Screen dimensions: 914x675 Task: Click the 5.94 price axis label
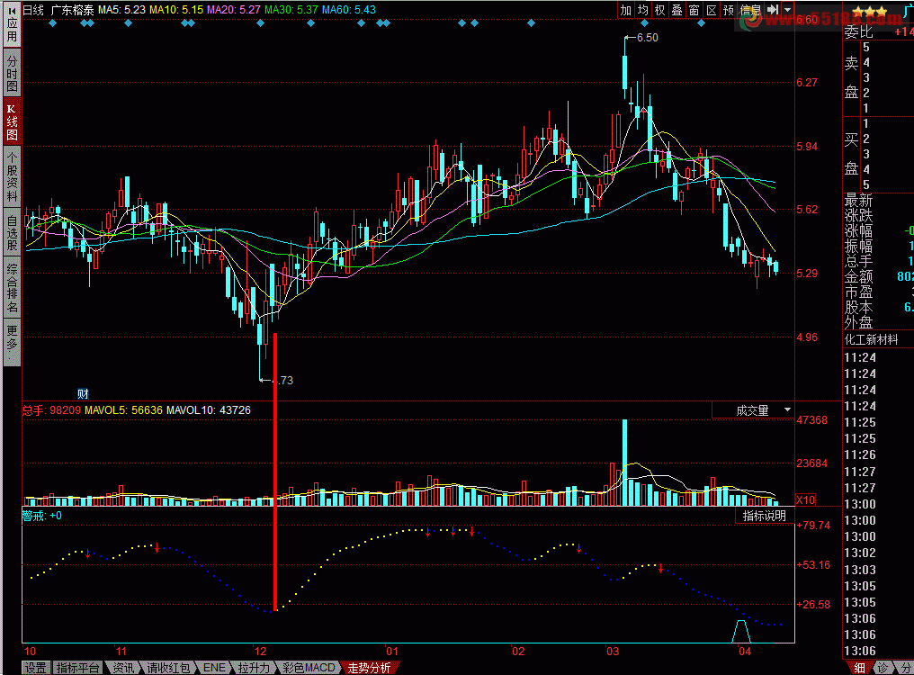click(x=807, y=147)
